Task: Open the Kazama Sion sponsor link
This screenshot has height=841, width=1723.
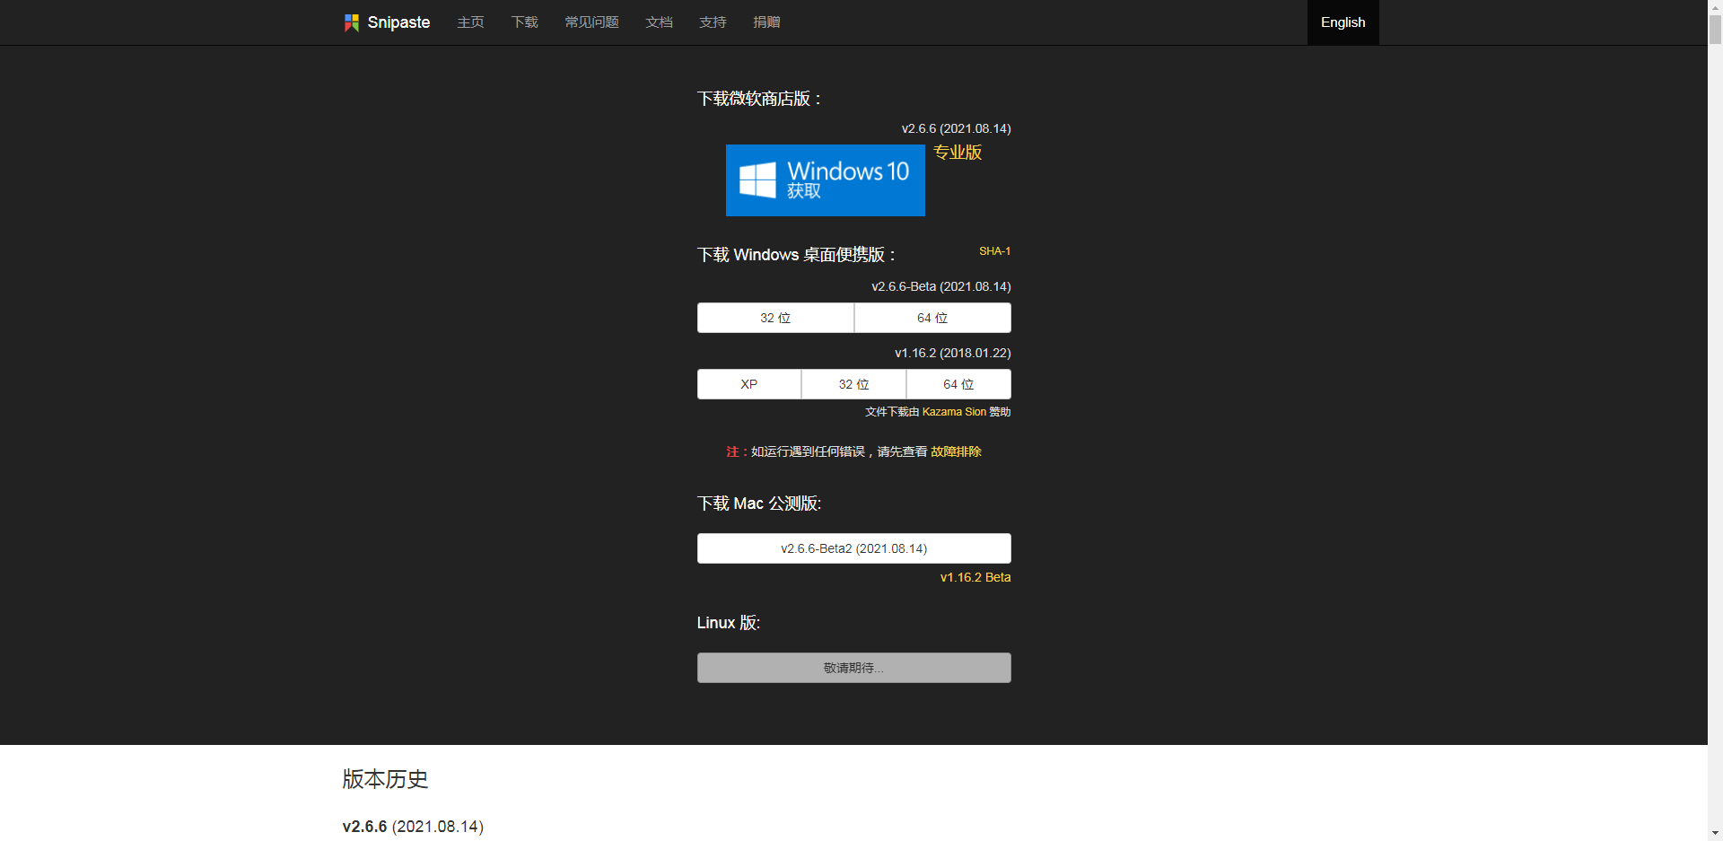Action: point(954,412)
